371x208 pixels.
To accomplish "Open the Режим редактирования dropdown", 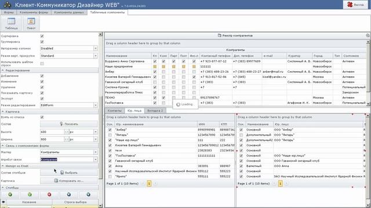I will tap(95, 105).
